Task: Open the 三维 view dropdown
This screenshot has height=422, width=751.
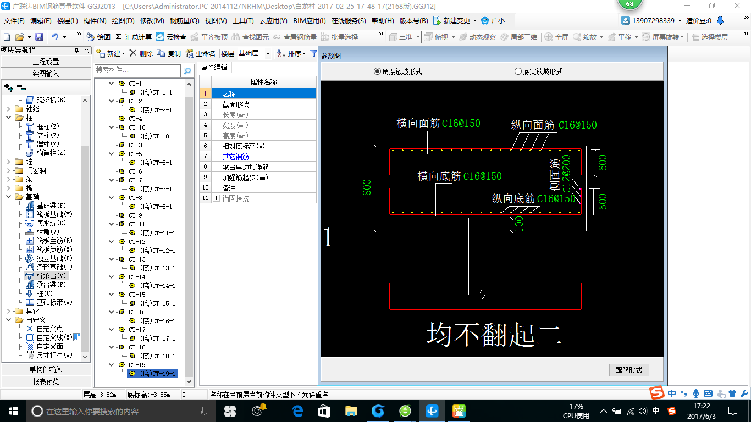Action: [x=418, y=37]
